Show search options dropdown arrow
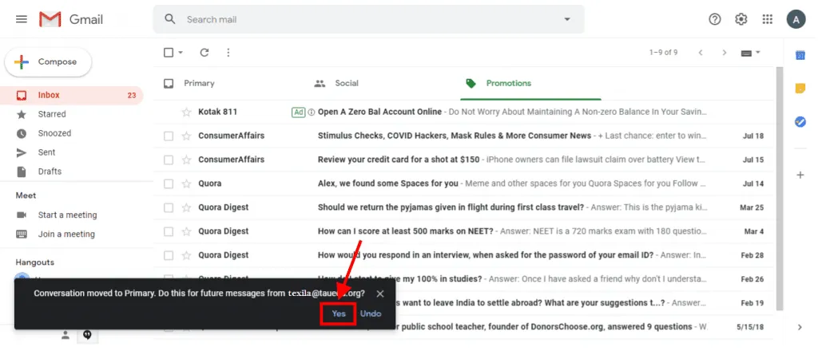 click(x=567, y=20)
